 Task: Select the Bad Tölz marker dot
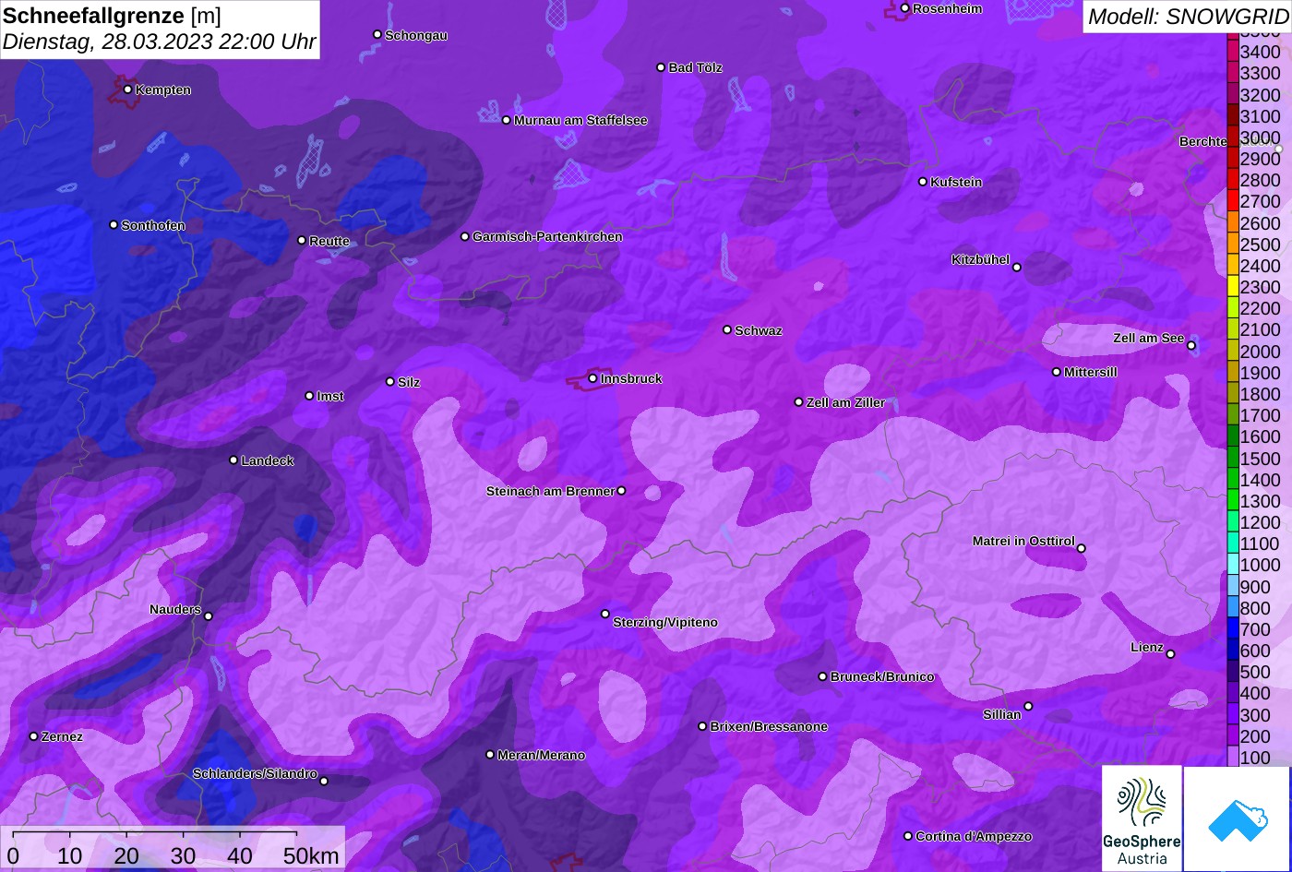(661, 67)
